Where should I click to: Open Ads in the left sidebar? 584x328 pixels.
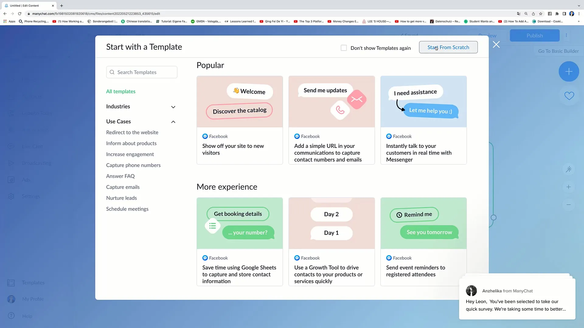[26, 180]
